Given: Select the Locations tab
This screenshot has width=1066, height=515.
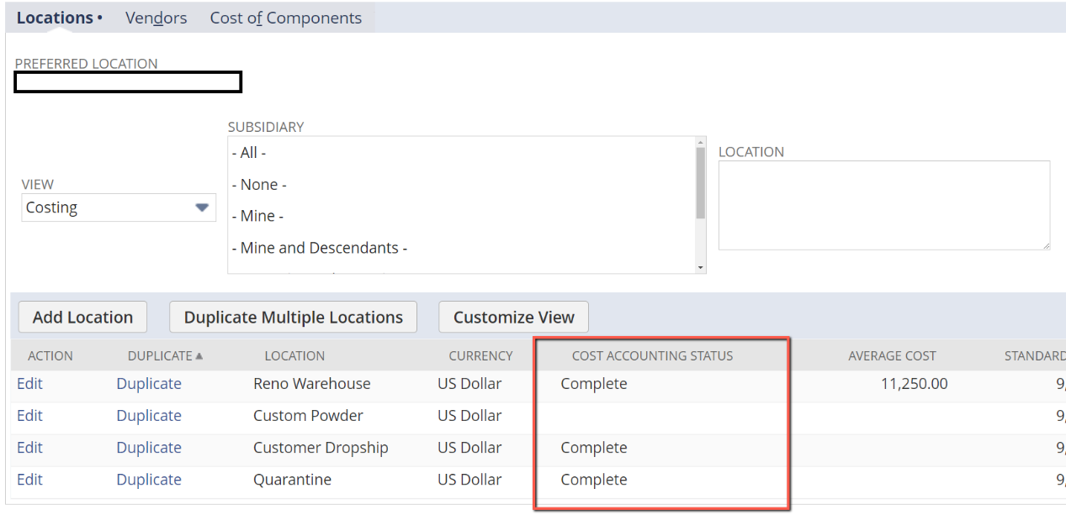Looking at the screenshot, I should [x=54, y=17].
